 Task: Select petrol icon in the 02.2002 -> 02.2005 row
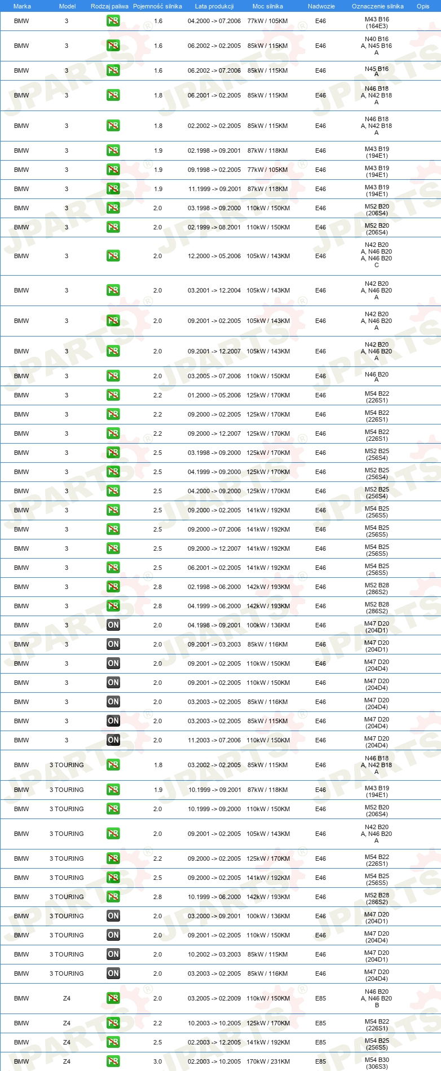point(113,126)
